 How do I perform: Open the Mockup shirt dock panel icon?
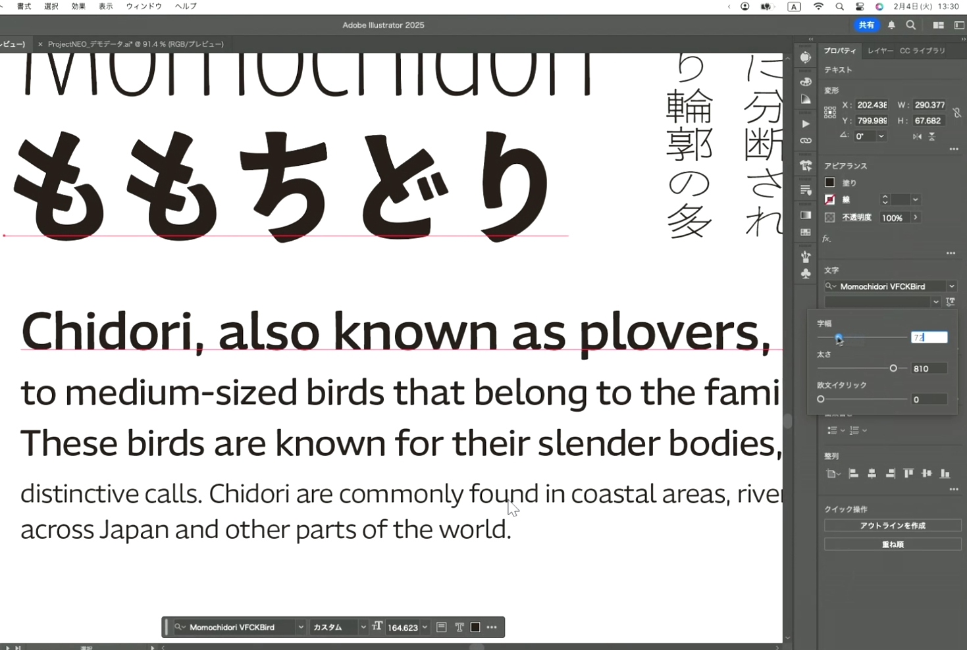(806, 166)
